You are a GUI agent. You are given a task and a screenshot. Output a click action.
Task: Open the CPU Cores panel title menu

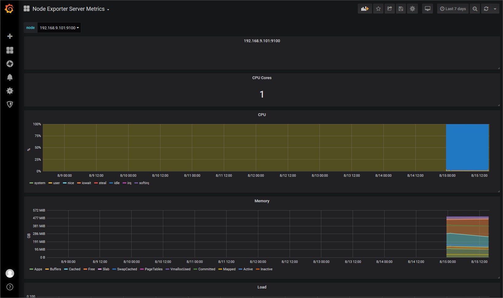coord(262,78)
